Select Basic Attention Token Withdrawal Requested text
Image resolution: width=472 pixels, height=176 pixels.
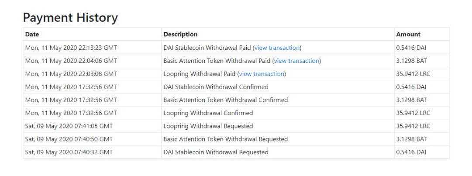coord(225,139)
